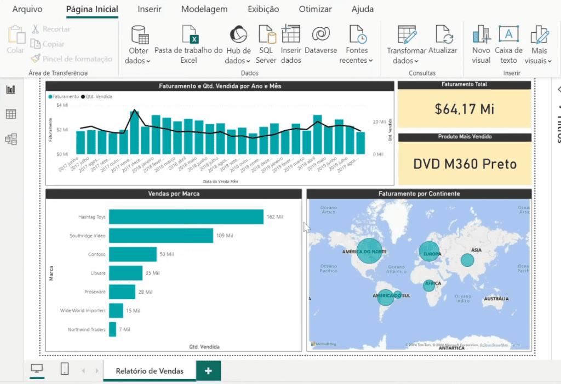Click the Europa map bubble

pos(430,252)
